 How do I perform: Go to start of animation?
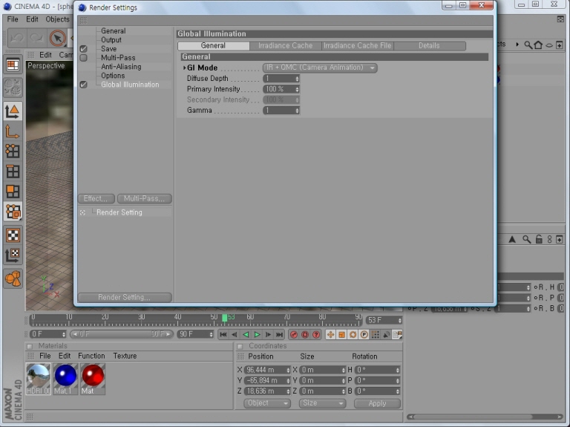[223, 334]
